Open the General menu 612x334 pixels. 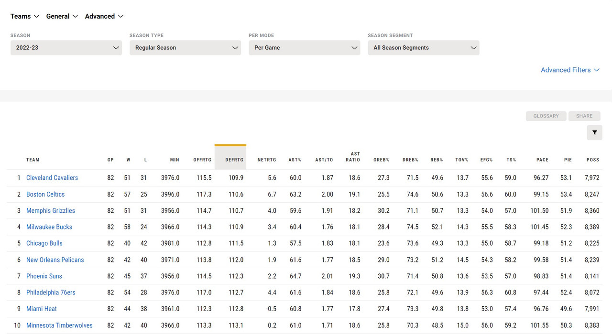click(62, 16)
